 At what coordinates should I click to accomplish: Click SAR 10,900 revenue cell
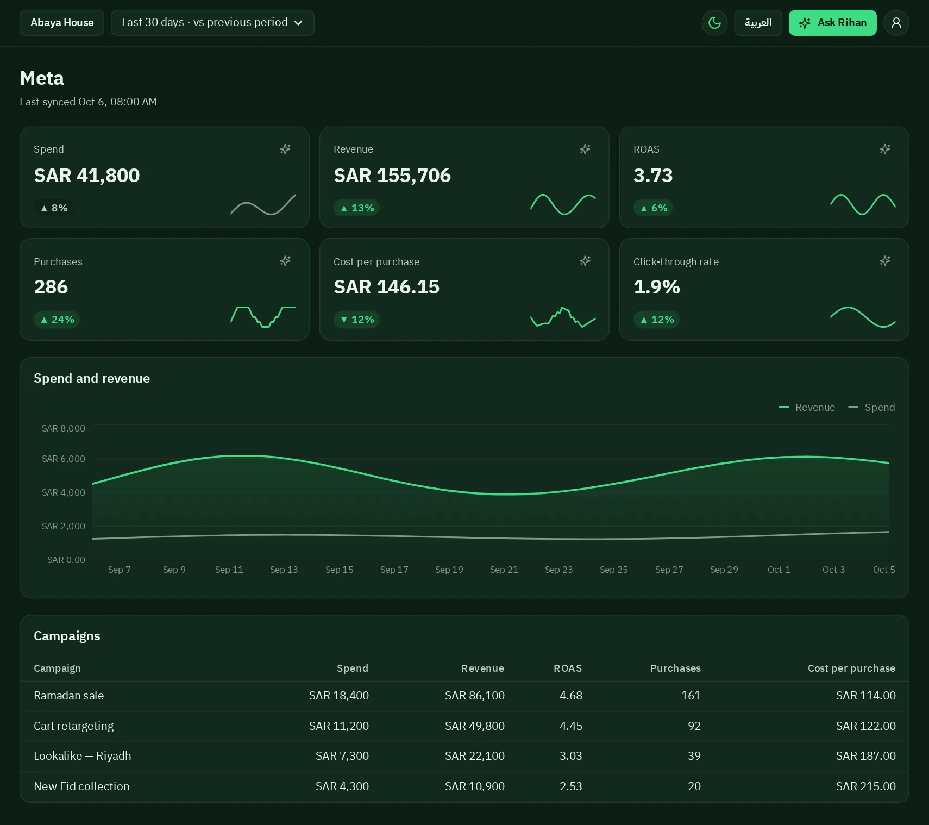[475, 786]
